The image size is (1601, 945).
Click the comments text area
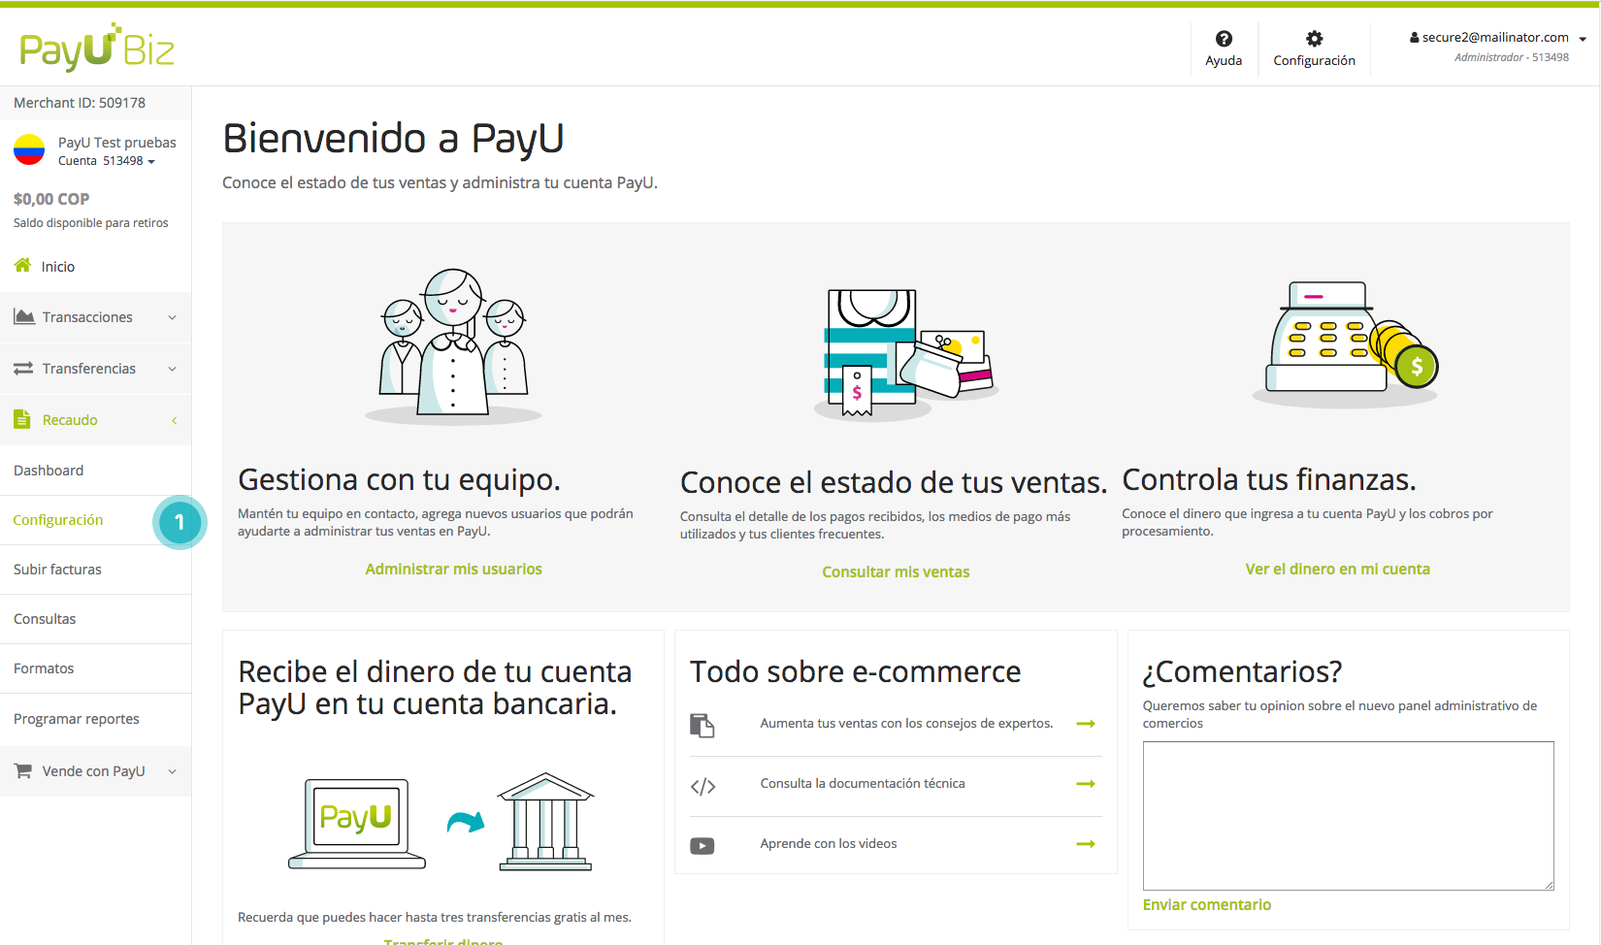point(1348,815)
